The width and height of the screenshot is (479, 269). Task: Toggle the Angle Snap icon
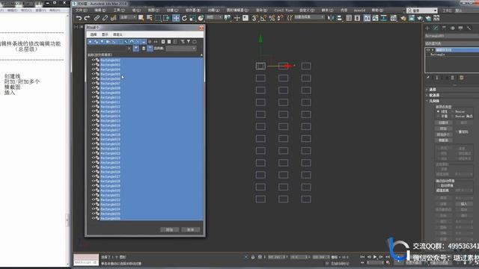tap(263, 18)
